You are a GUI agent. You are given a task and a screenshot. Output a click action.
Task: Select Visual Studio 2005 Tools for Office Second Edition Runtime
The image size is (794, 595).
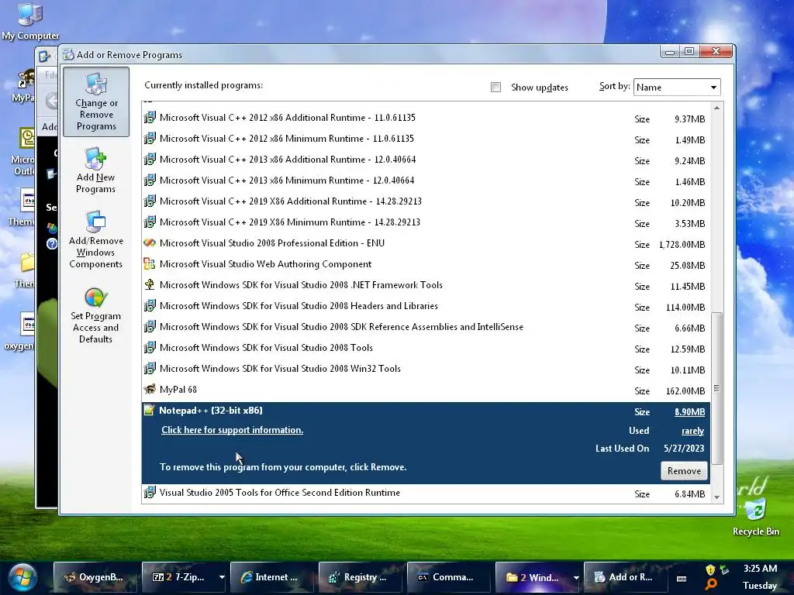click(x=279, y=493)
